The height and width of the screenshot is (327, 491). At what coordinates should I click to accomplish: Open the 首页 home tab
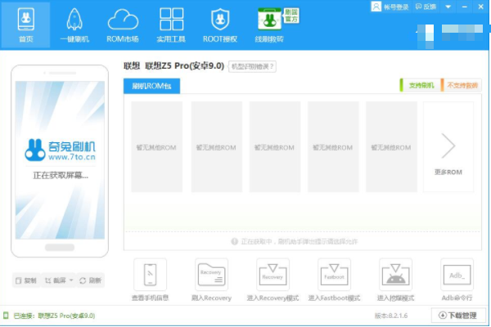point(25,25)
